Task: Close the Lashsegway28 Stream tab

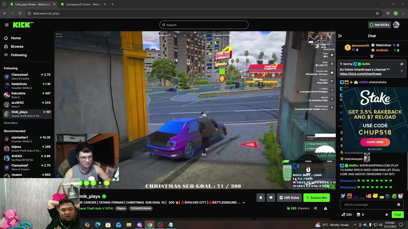Action: click(x=105, y=4)
